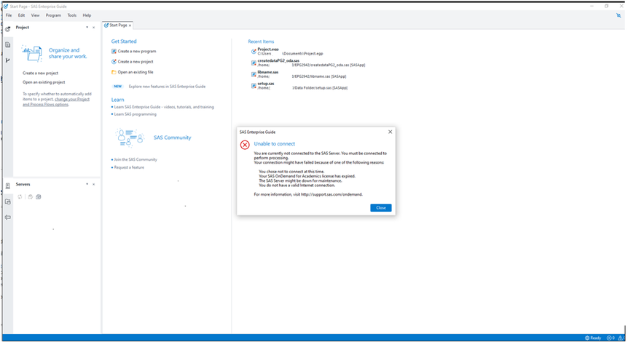The image size is (628, 342).
Task: Close the Start Page tab
Action: pyautogui.click(x=130, y=25)
